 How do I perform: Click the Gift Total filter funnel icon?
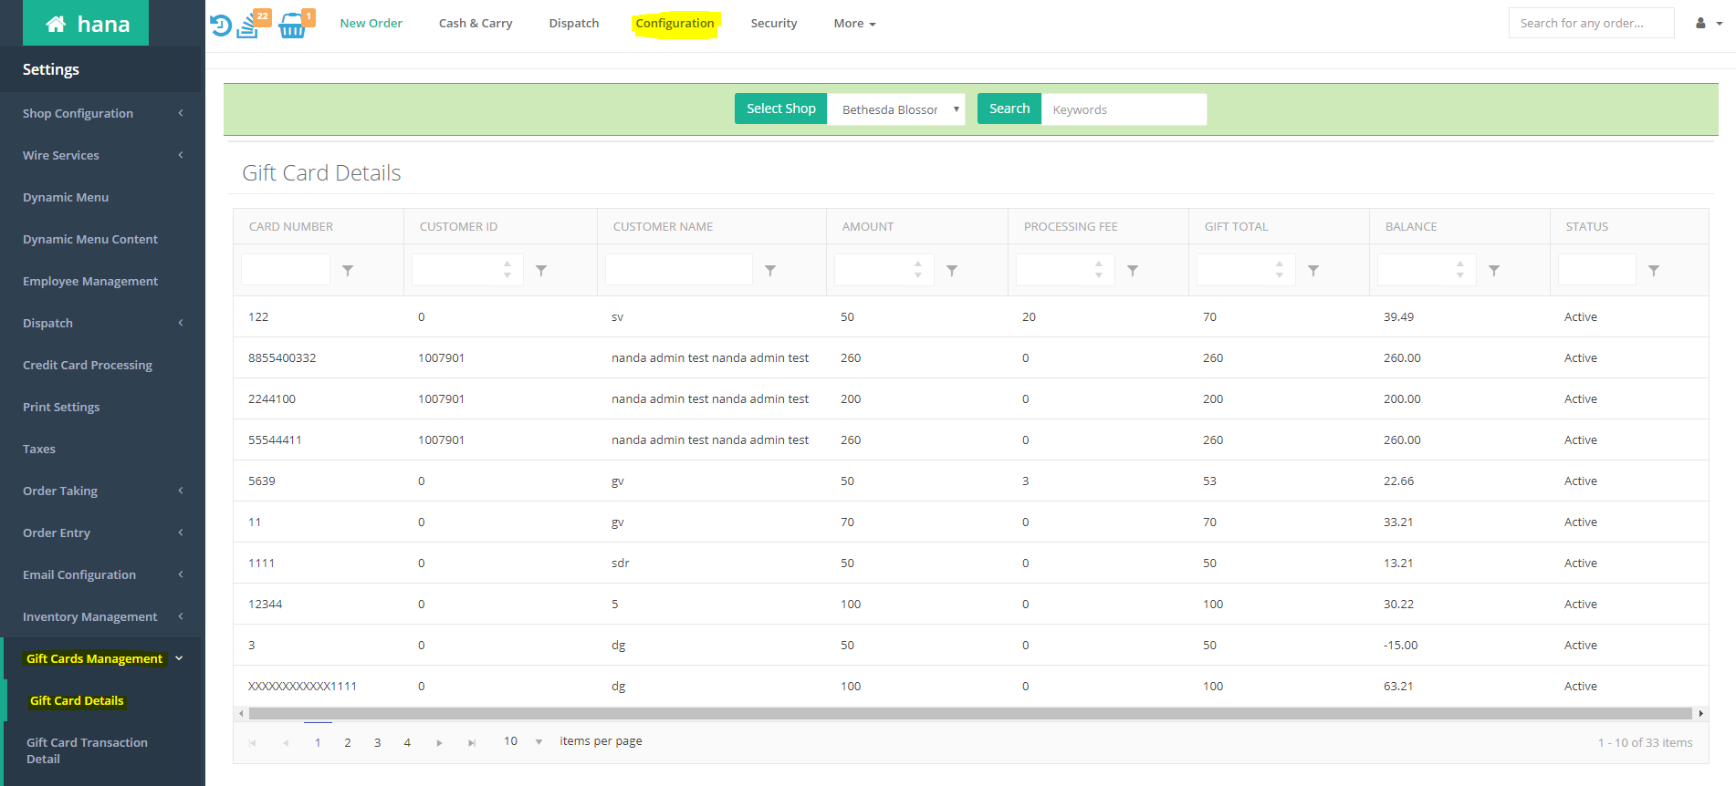pyautogui.click(x=1313, y=271)
